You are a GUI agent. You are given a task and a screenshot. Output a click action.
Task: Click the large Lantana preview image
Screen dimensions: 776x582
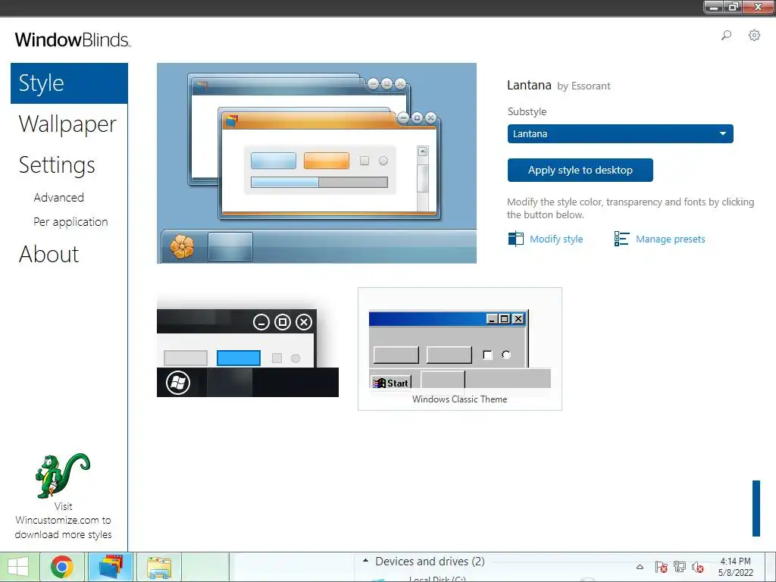click(317, 164)
